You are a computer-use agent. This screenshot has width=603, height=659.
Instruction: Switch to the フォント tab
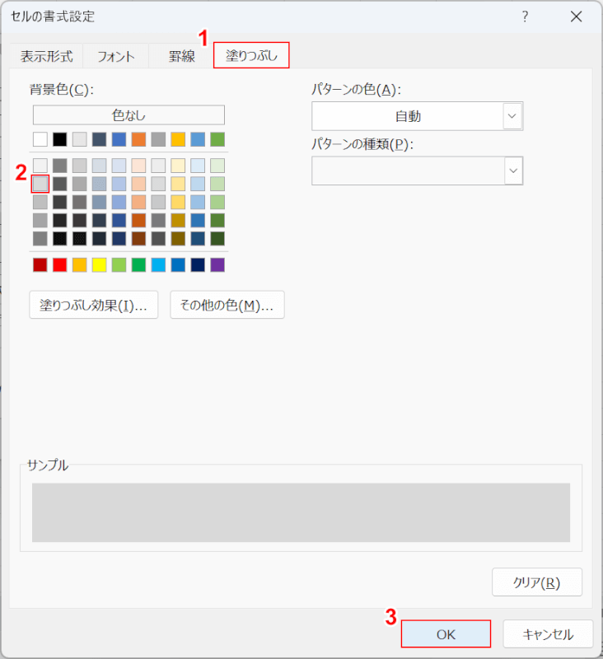[116, 56]
